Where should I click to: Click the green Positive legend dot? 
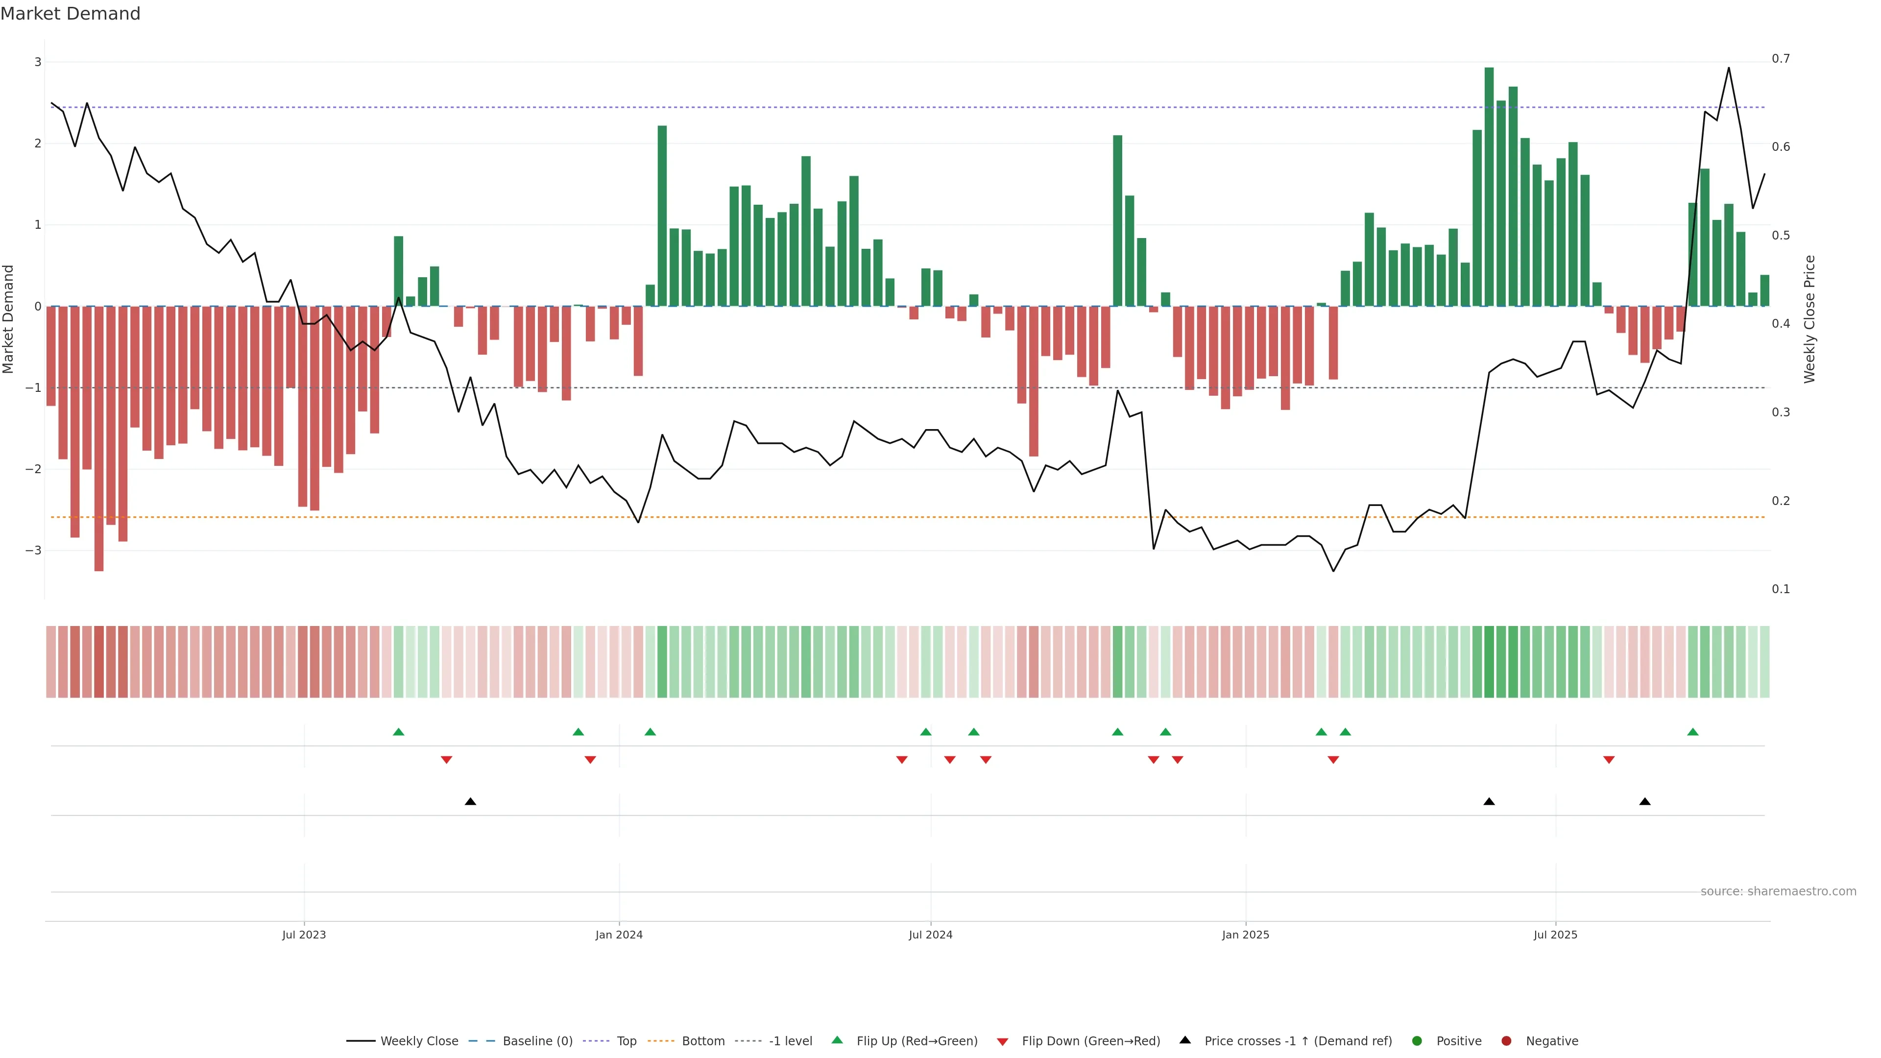[1417, 1040]
